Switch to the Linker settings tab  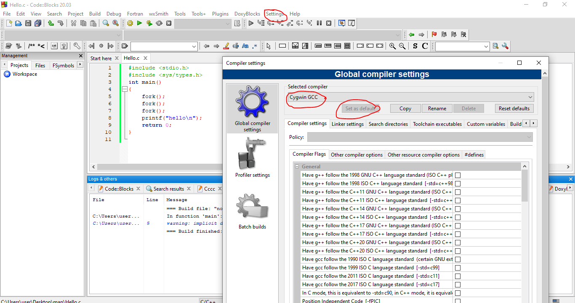(347, 124)
